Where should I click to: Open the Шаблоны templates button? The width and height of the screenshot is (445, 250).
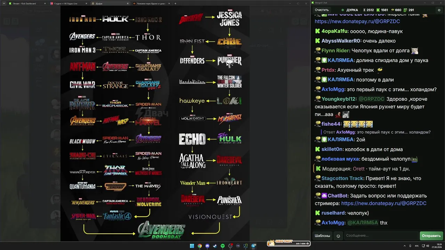(x=322, y=236)
